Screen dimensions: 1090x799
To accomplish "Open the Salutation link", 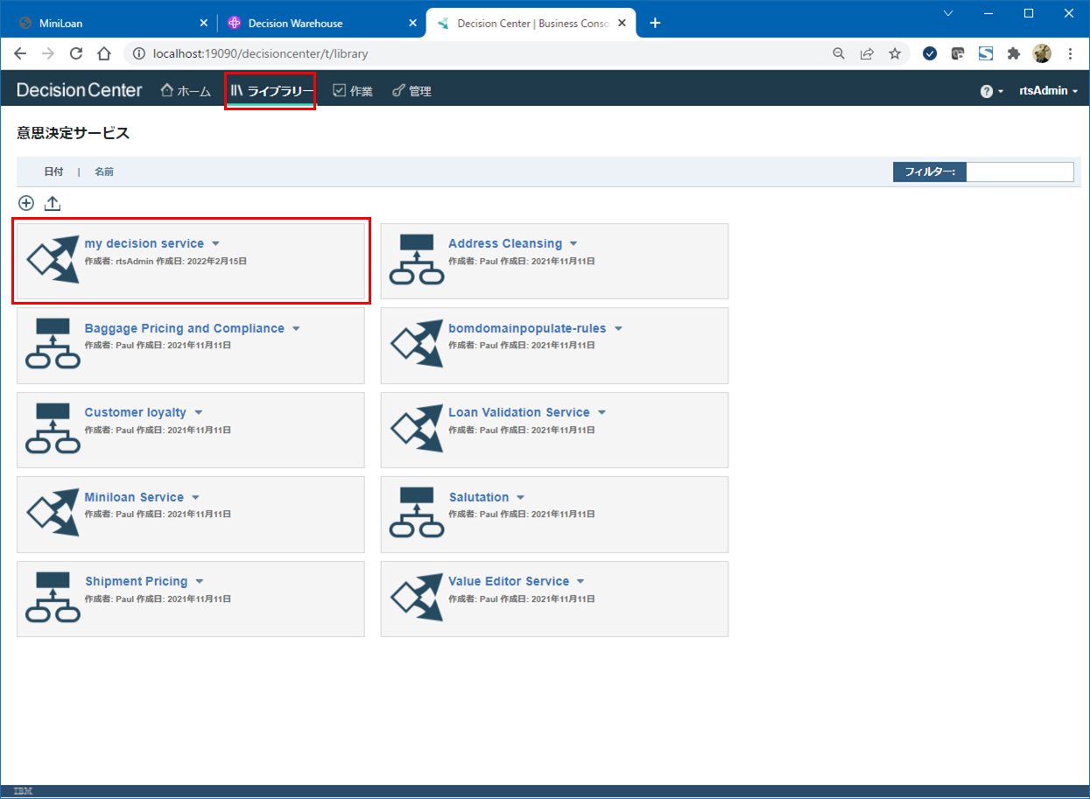I will (x=479, y=497).
